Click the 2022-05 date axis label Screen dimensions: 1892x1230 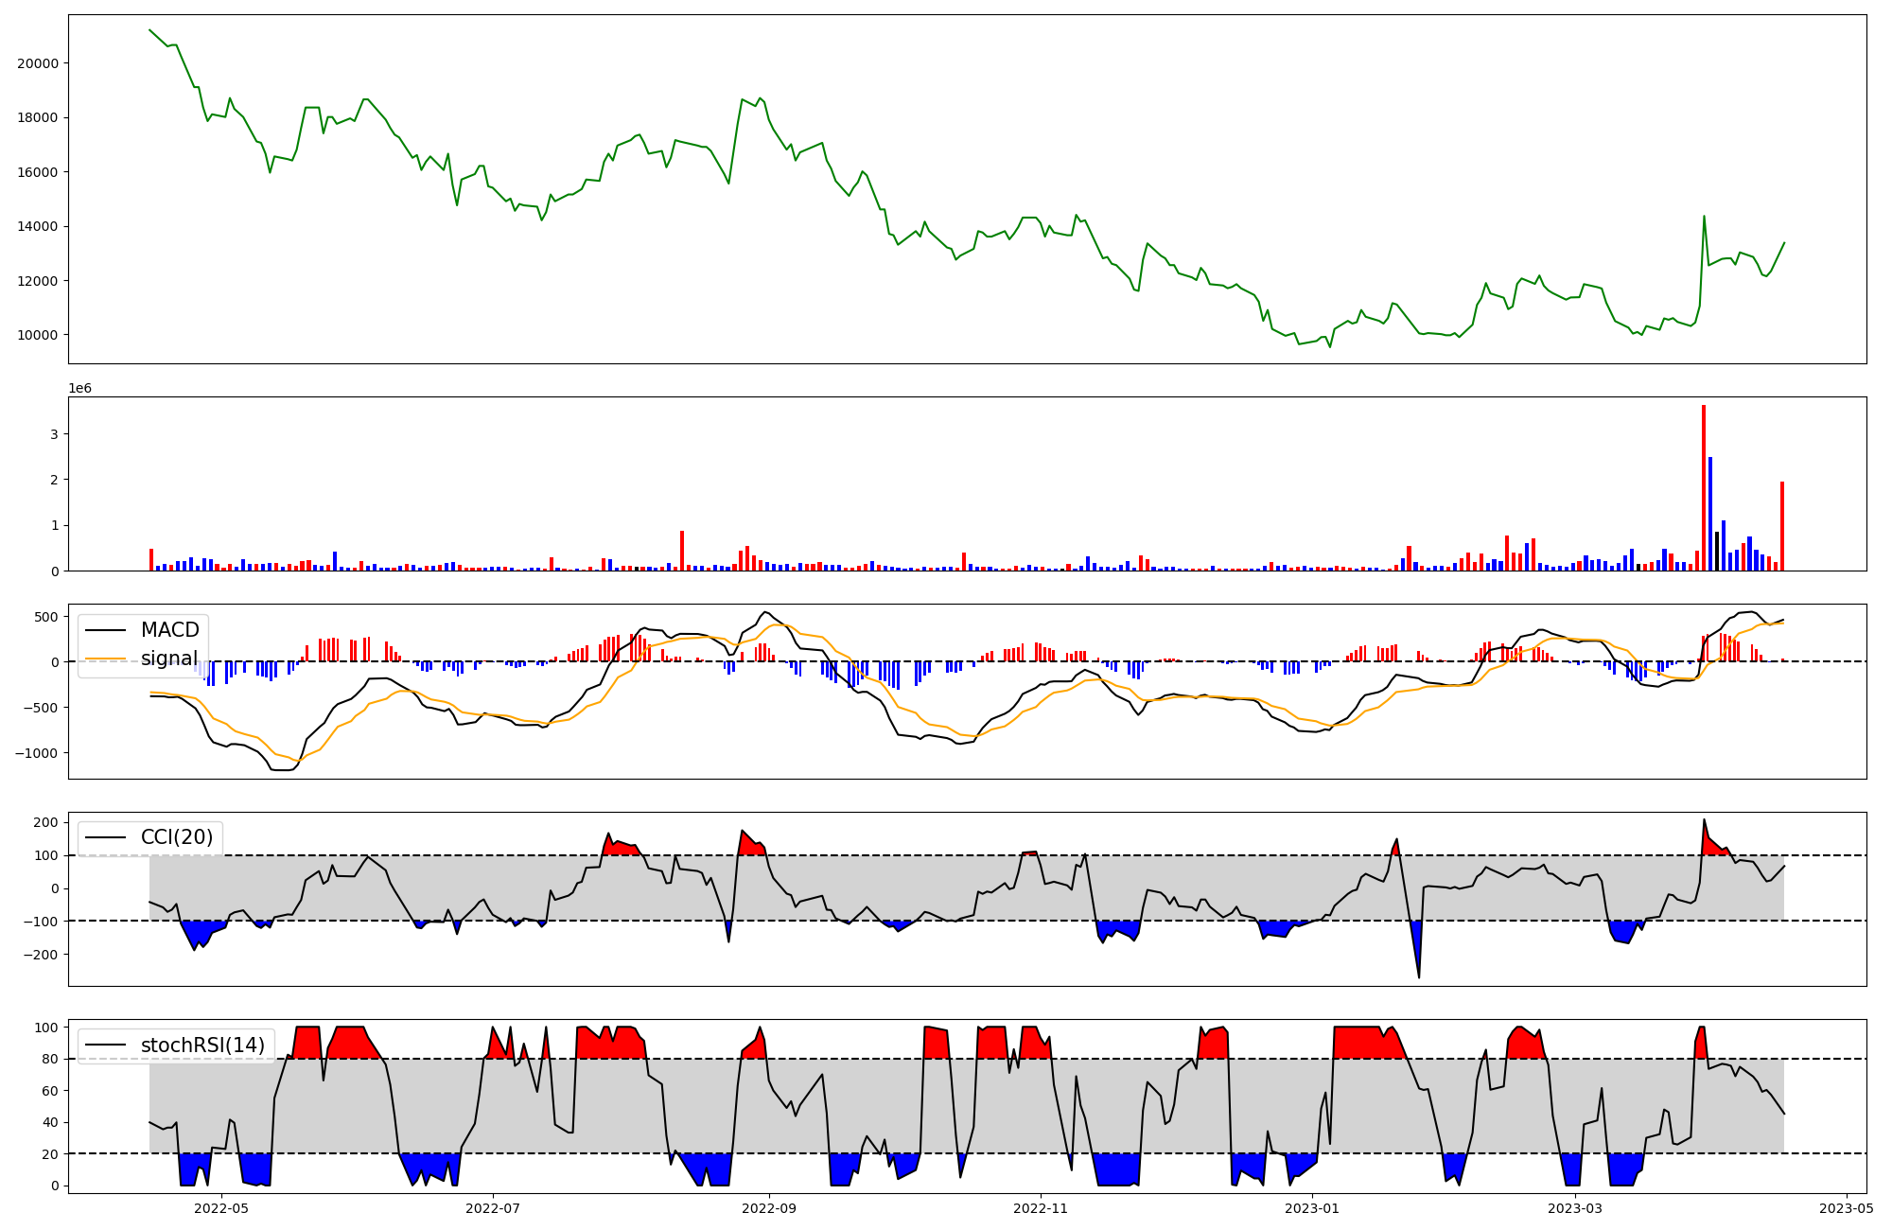[x=221, y=1208]
